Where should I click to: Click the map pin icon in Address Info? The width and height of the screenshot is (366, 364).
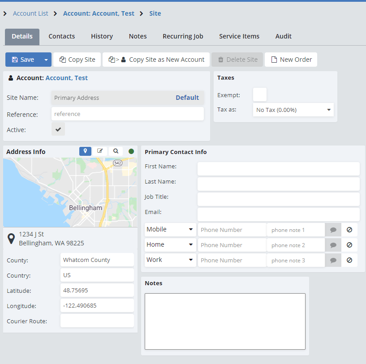(85, 151)
